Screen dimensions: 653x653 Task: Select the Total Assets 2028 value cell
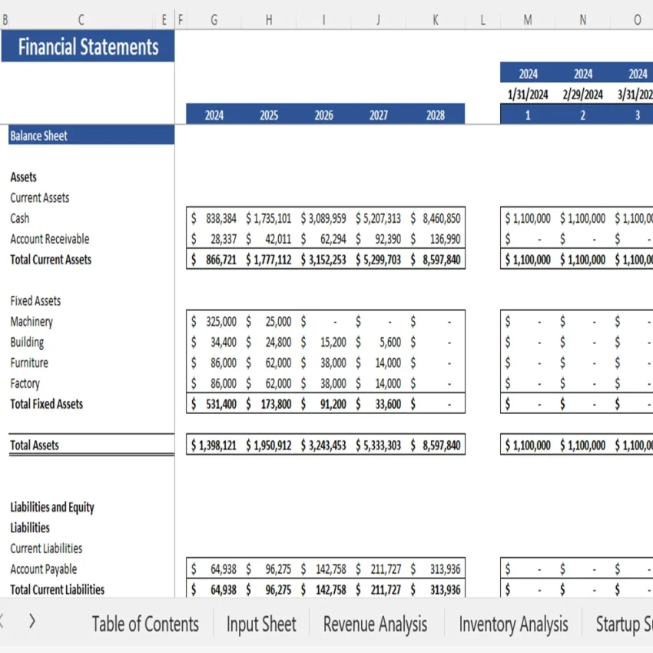435,445
